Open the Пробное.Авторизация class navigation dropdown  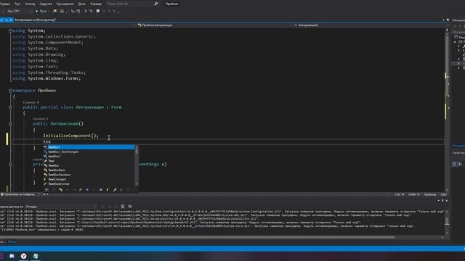click(214, 25)
